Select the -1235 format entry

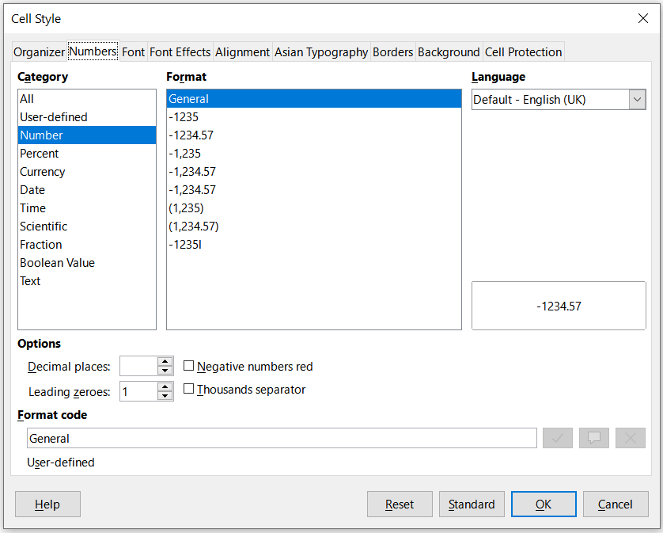pyautogui.click(x=314, y=117)
